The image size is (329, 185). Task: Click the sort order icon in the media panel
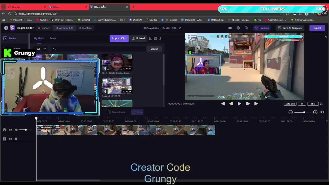[160, 38]
